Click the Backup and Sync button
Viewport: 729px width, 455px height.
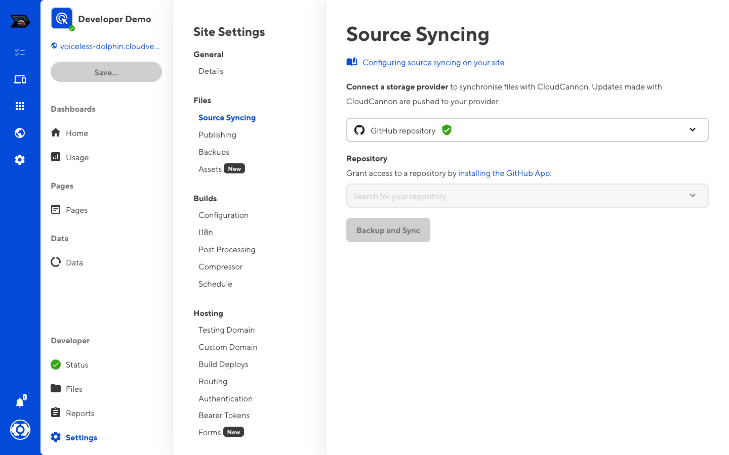tap(388, 230)
